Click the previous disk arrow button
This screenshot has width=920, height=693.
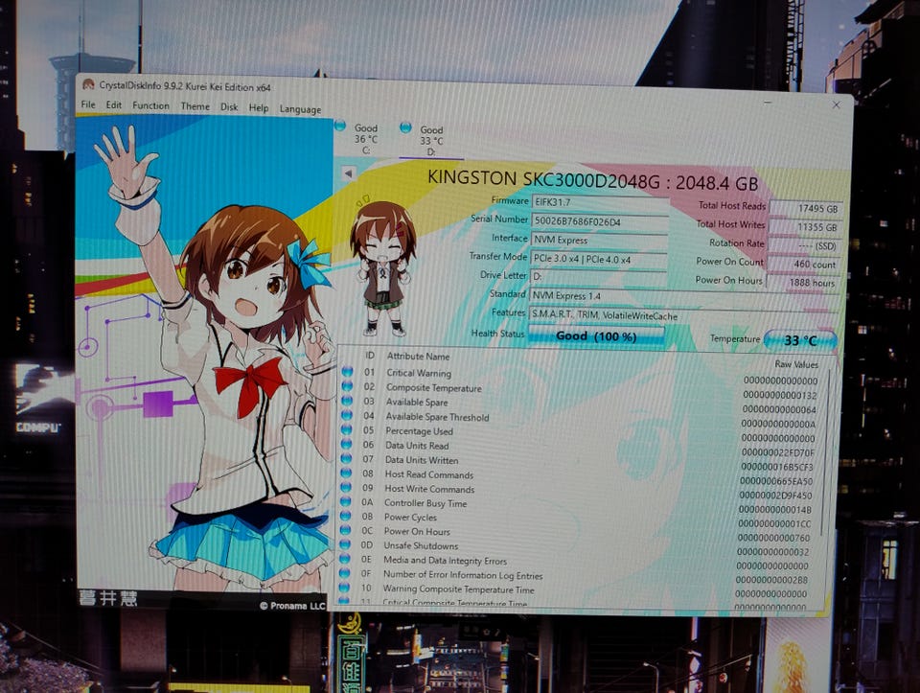349,173
